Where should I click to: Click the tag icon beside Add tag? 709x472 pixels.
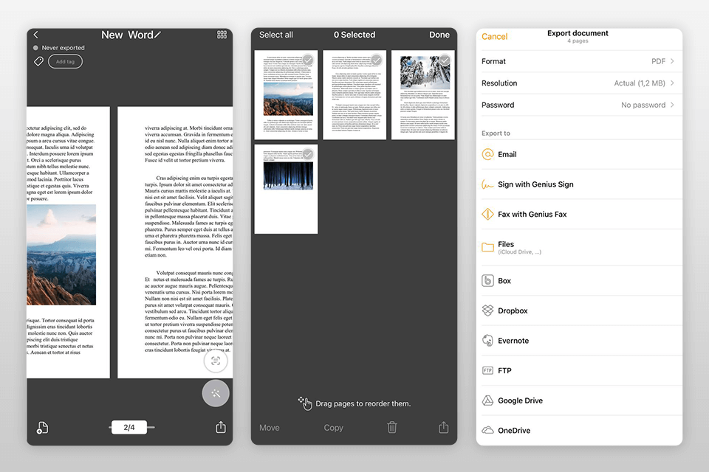39,61
